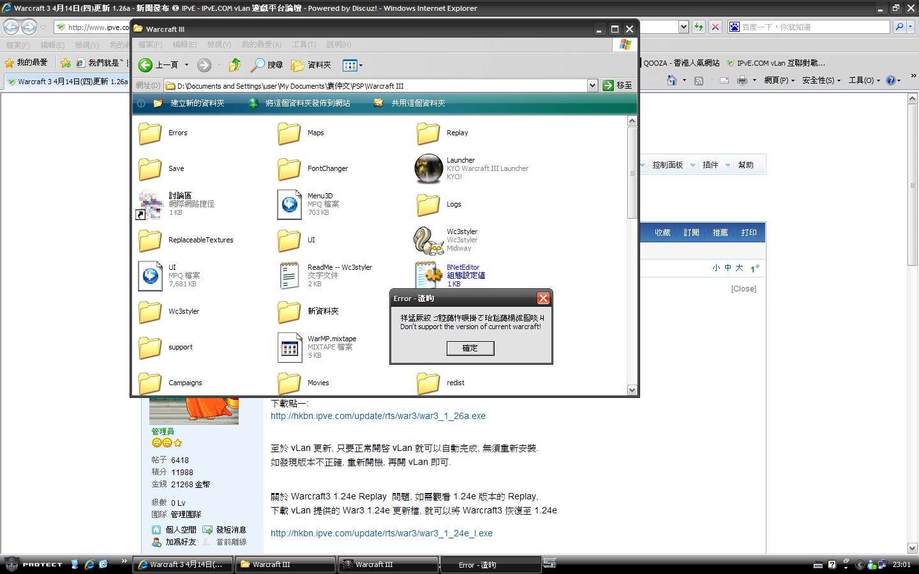Viewport: 919px width, 574px height.
Task: Open the BNetEditor configuration file icon
Action: coord(428,274)
